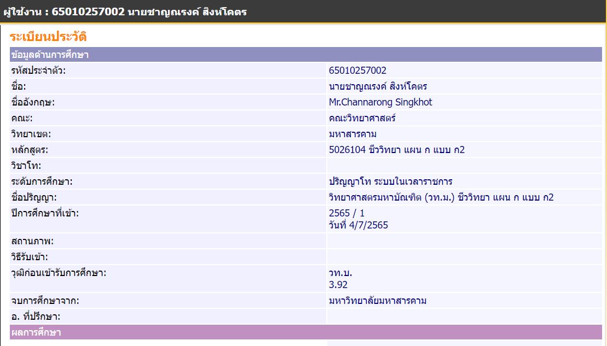Click the empty value cell for สถานภาพ
This screenshot has width=607, height=346.
click(464, 241)
